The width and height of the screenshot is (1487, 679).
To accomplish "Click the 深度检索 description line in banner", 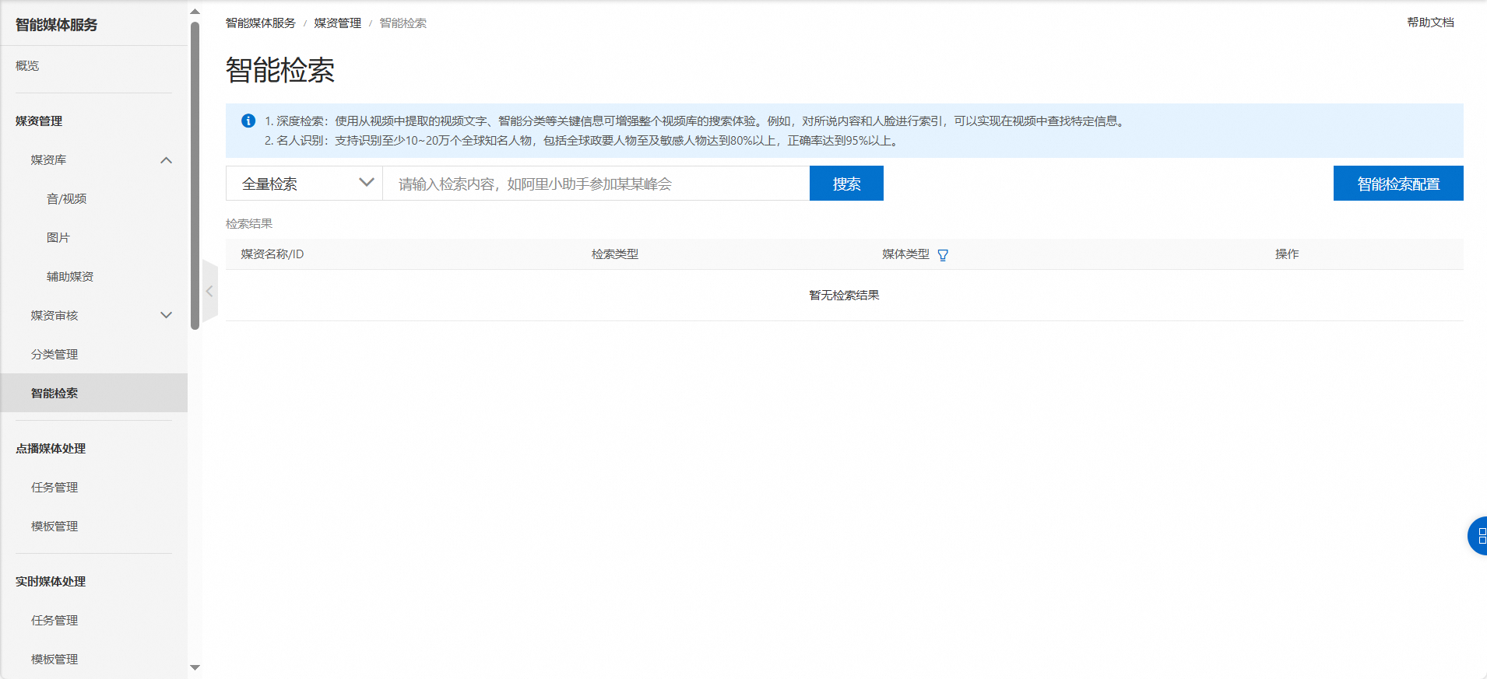I will click(x=695, y=121).
